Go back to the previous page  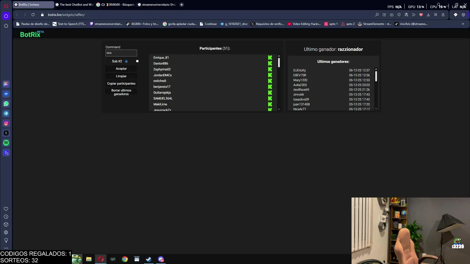click(x=17, y=15)
